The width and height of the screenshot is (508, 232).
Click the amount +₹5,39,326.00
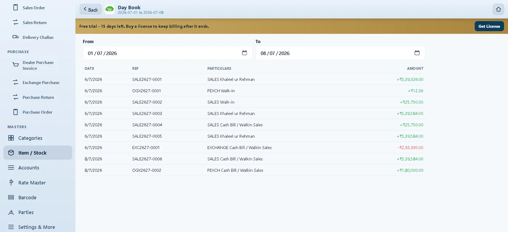(x=410, y=79)
